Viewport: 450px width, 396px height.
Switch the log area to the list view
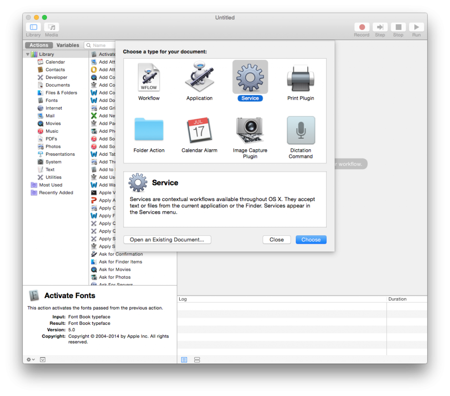pyautogui.click(x=184, y=360)
